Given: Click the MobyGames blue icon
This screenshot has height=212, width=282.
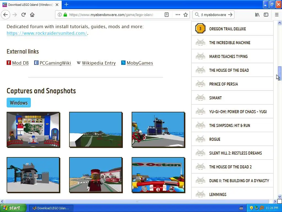Looking at the screenshot, I should (x=123, y=63).
